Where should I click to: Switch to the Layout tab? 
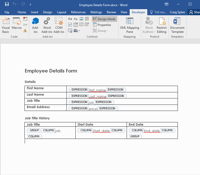[x=62, y=12]
